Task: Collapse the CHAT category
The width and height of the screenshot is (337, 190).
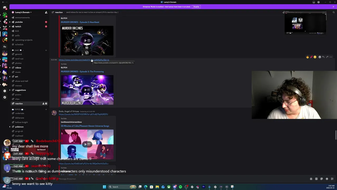Action: [18, 50]
